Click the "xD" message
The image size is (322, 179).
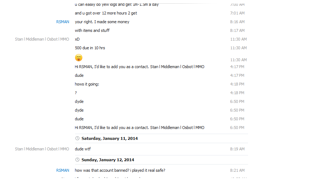[x=77, y=39]
